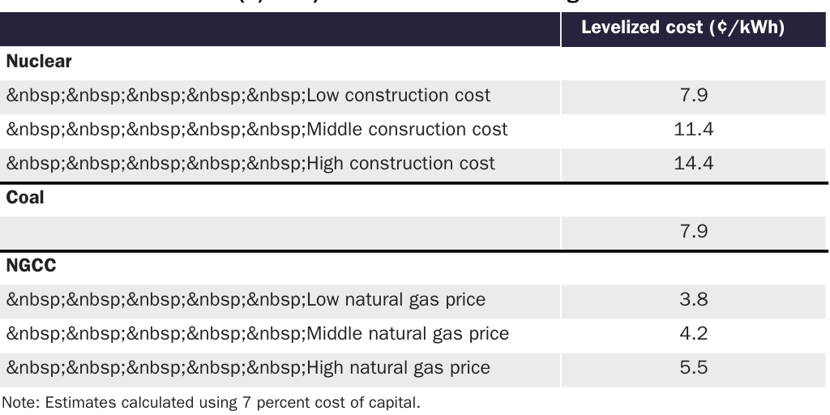
Task: Click the note about 7 percent cost of capital
Action: tap(211, 401)
